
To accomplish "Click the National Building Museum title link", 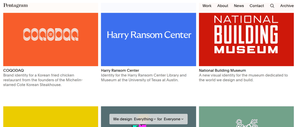I will pyautogui.click(x=222, y=70).
